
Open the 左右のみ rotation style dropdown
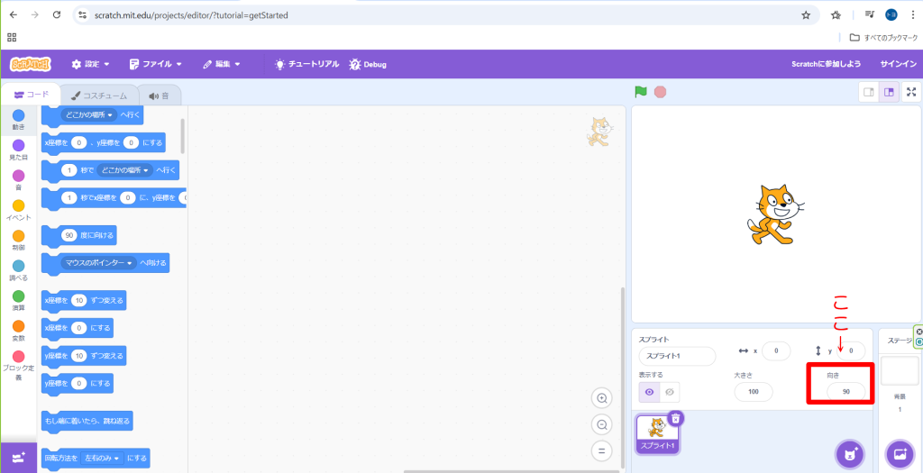pyautogui.click(x=116, y=459)
